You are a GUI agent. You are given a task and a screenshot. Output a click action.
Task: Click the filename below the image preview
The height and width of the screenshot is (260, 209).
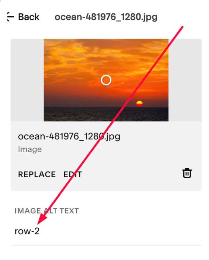tap(69, 137)
